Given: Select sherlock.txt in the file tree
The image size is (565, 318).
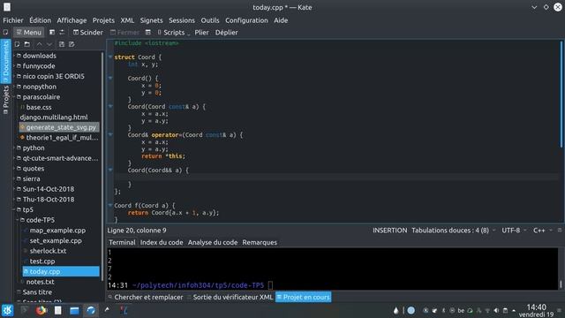Looking at the screenshot, I should [x=48, y=251].
